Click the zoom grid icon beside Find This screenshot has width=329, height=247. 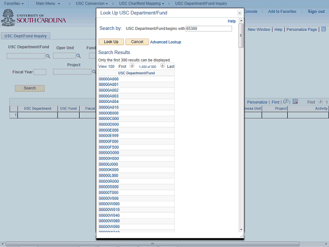click(x=286, y=102)
